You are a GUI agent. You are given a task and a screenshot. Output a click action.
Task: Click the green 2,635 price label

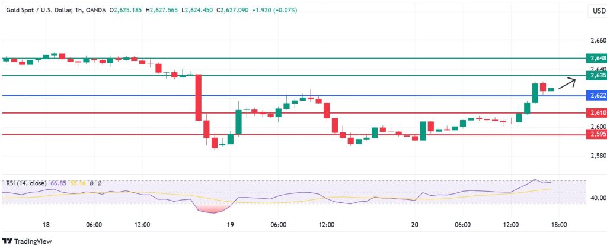(595, 76)
